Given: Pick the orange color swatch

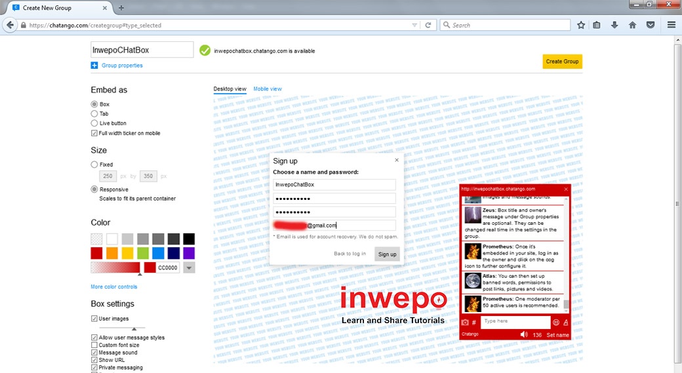Looking at the screenshot, I should 111,253.
